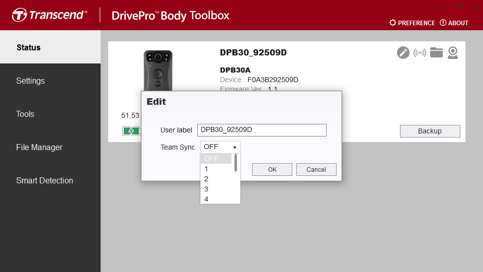Open PREFERENCE gear in header
The image size is (483, 272).
(412, 23)
